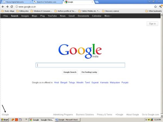Open Study village bookmark folder
Viewport: 163px width, 122px height.
tap(8, 11)
